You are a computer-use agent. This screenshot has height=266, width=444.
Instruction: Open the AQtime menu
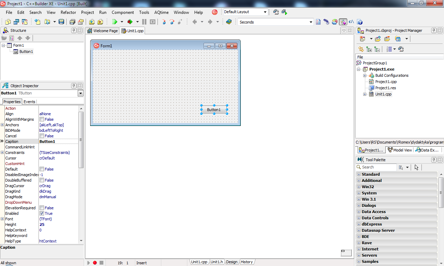click(x=161, y=12)
